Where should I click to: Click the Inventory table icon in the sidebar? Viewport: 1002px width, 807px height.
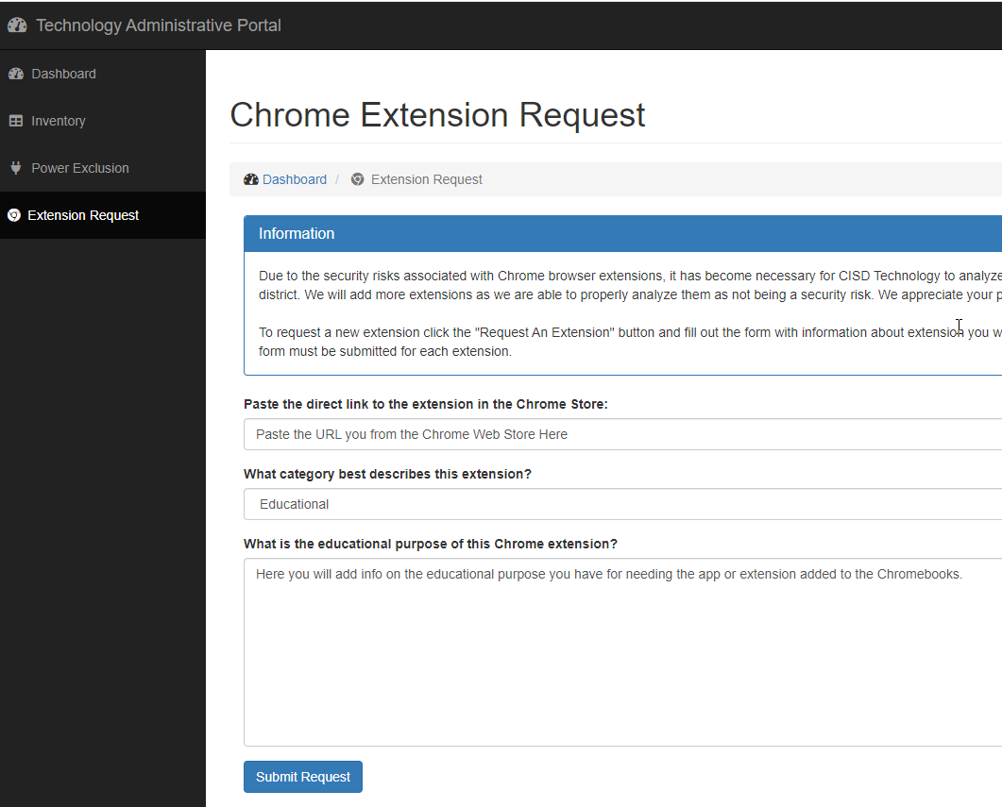tap(15, 121)
